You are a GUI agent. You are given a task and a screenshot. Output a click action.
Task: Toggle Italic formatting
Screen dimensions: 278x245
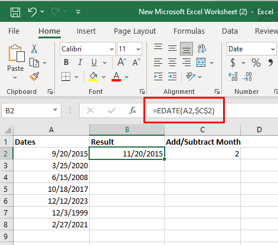[x=80, y=63]
